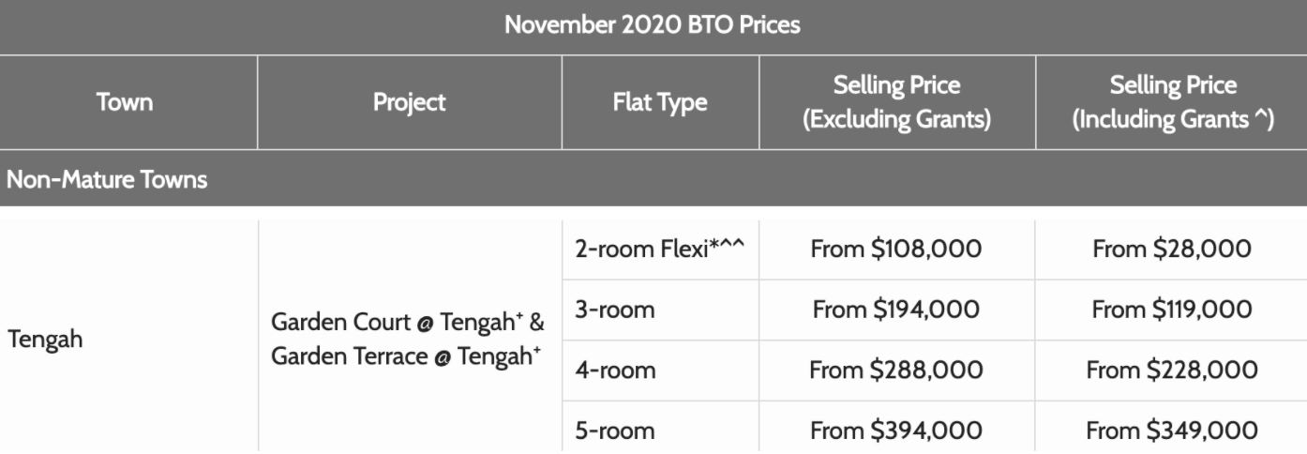
Task: Select the Project column header
Action: [x=409, y=102]
